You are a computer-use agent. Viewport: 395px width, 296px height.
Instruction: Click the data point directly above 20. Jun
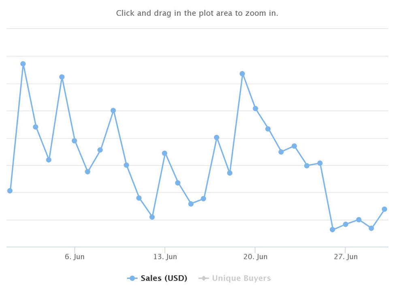[256, 109]
